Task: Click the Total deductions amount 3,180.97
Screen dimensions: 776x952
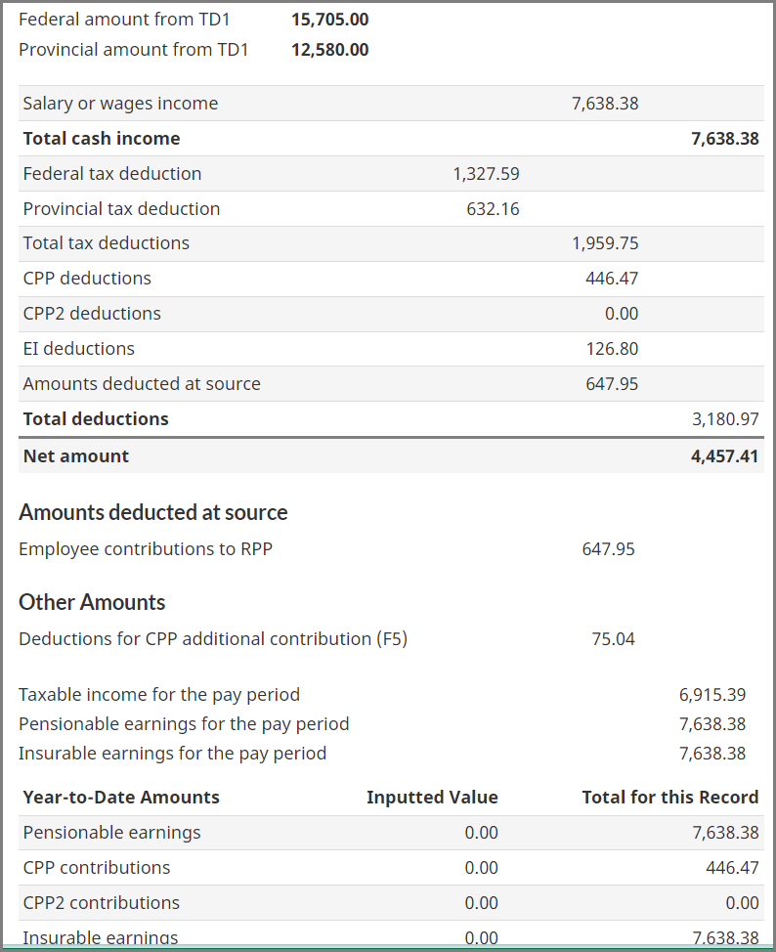Action: (x=724, y=419)
